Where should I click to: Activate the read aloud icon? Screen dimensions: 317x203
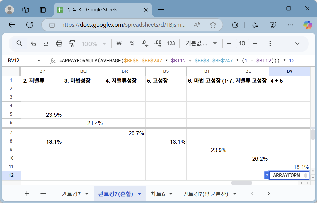coord(197,25)
